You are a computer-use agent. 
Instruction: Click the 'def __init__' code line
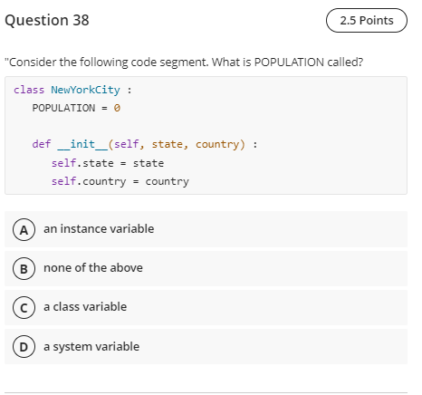[x=145, y=144]
